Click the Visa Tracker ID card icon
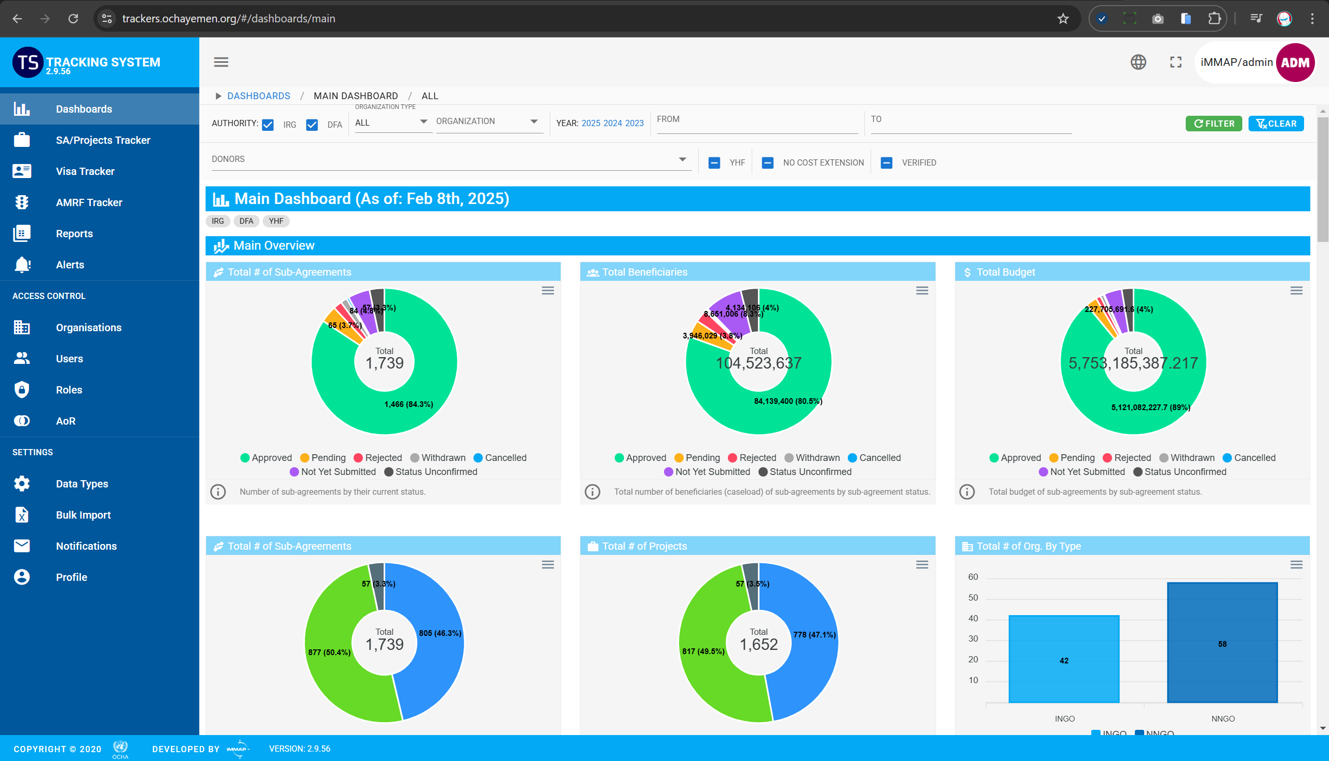Screen dimensions: 1329x761 [22, 171]
